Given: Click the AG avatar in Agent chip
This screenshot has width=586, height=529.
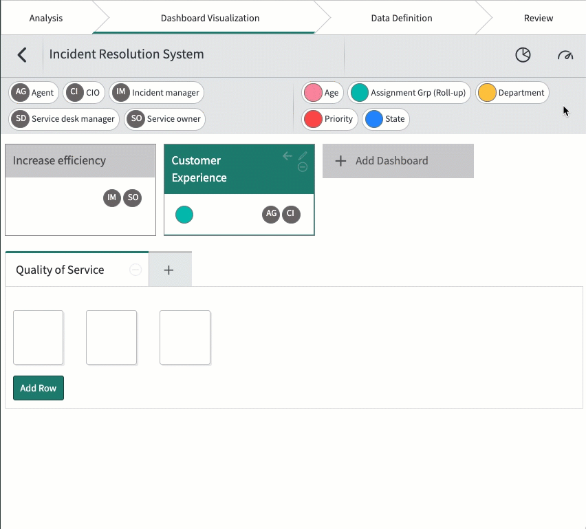Looking at the screenshot, I should [x=21, y=92].
